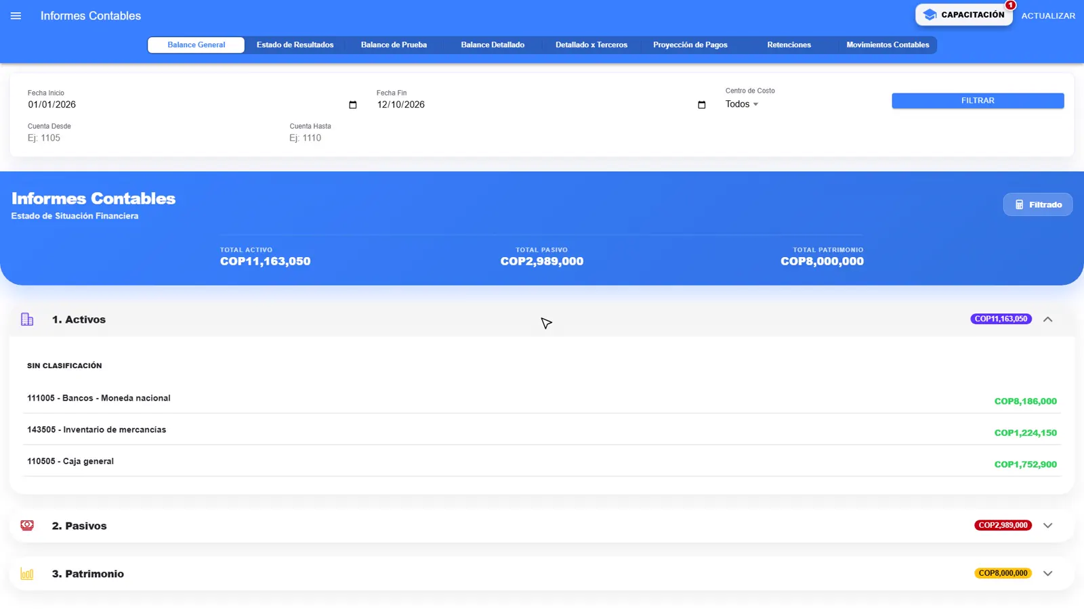Open the Retenciones tab
This screenshot has height=609, width=1084.
coord(789,45)
